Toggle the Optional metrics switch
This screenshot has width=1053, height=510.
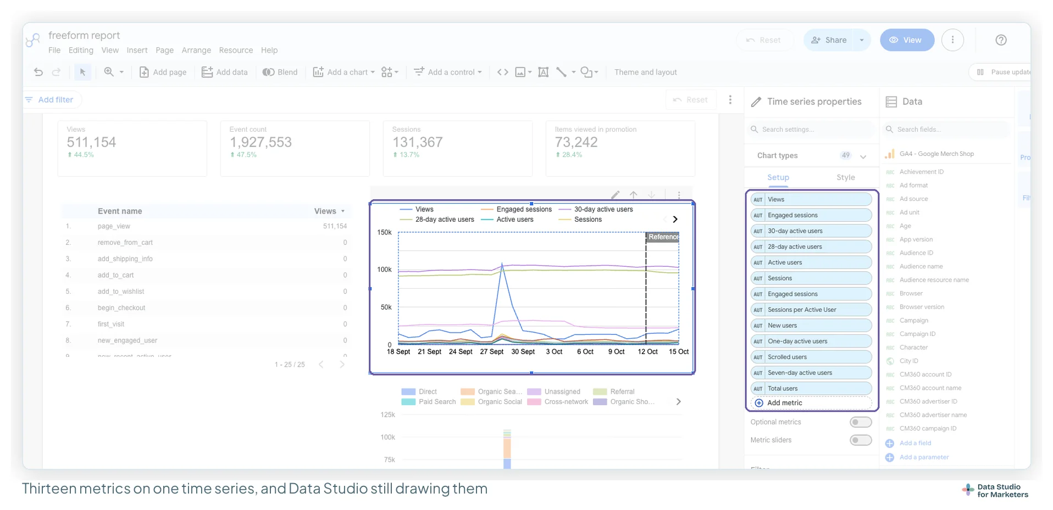click(x=860, y=422)
